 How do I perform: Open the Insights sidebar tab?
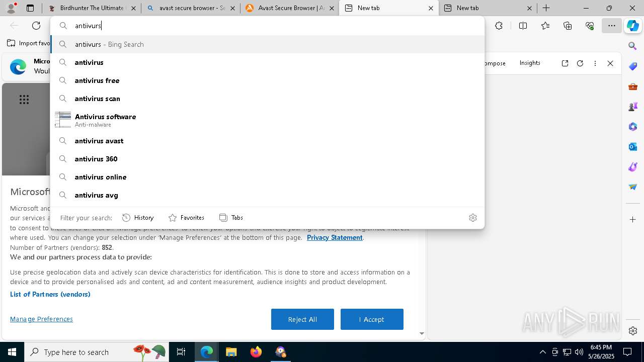coord(530,63)
